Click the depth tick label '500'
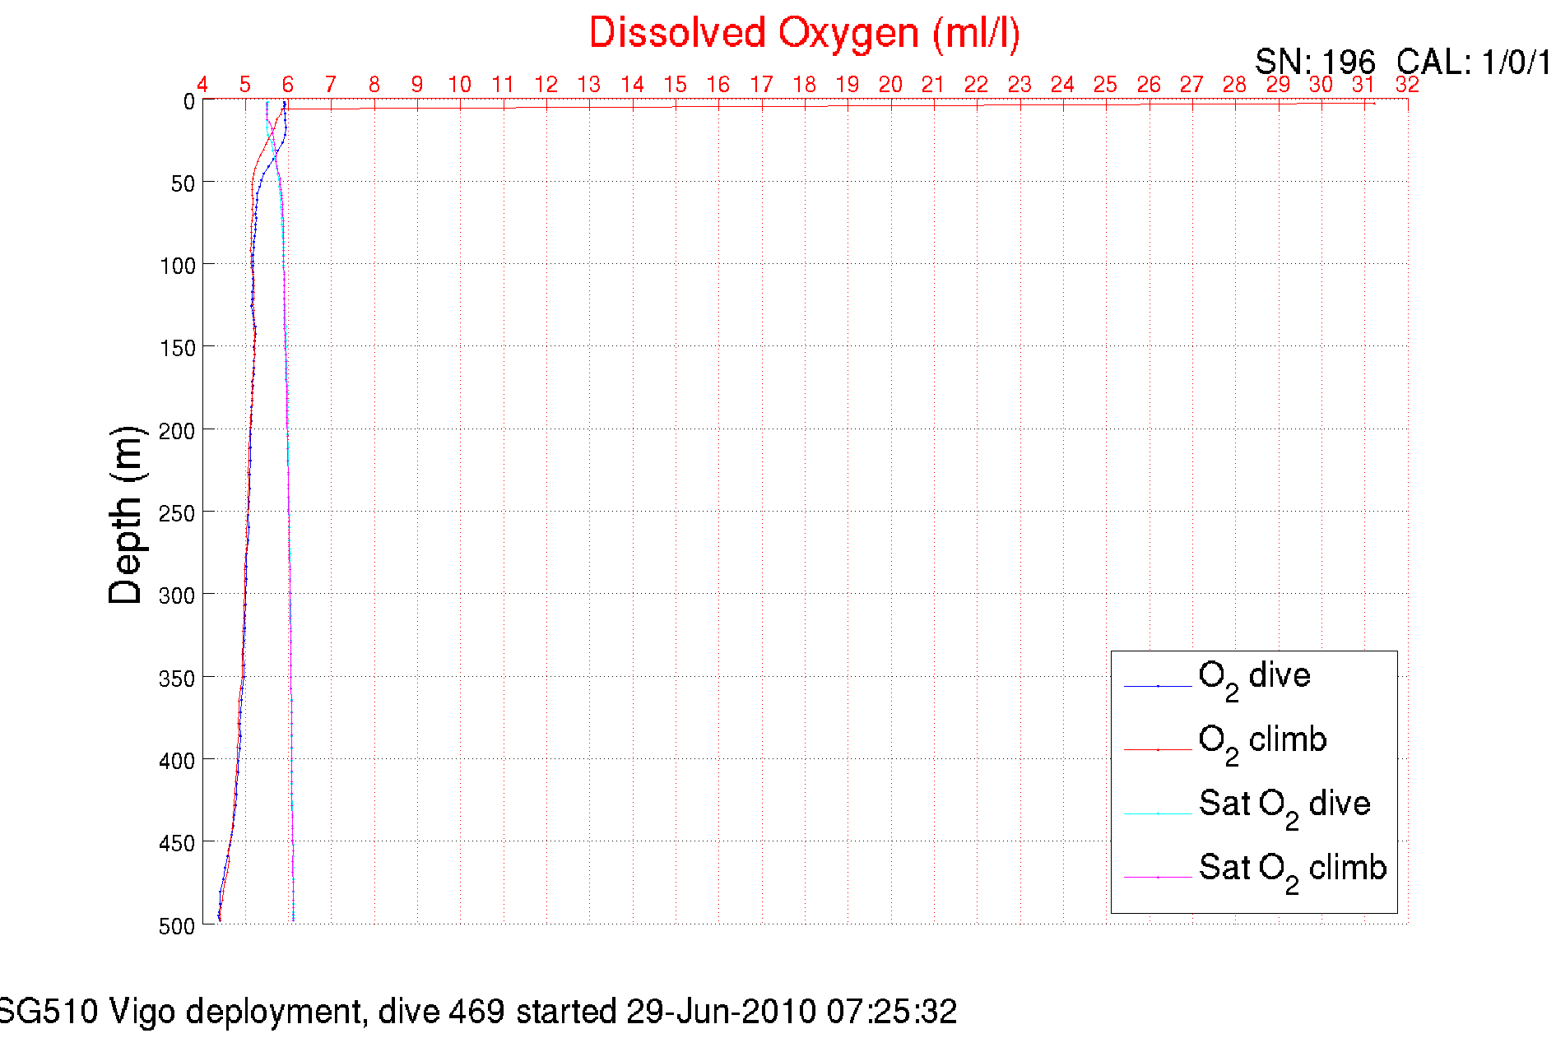Screen dimensions: 1556x1038 [x=178, y=927]
